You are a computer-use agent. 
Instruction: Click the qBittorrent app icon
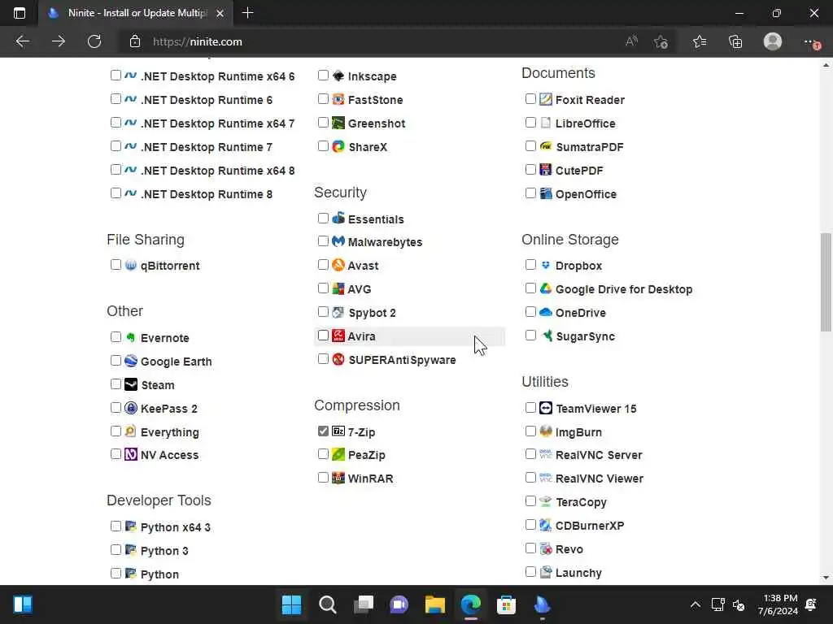[131, 265]
